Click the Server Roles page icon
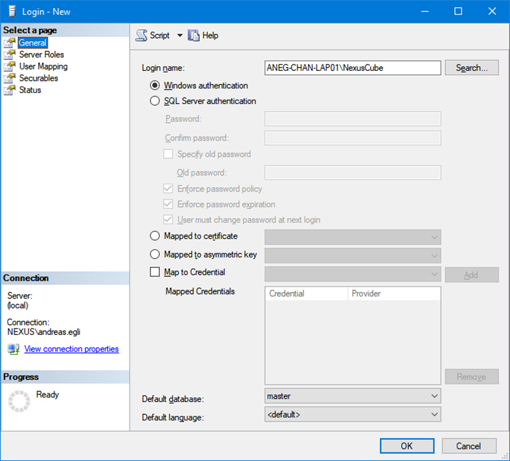 click(9, 55)
